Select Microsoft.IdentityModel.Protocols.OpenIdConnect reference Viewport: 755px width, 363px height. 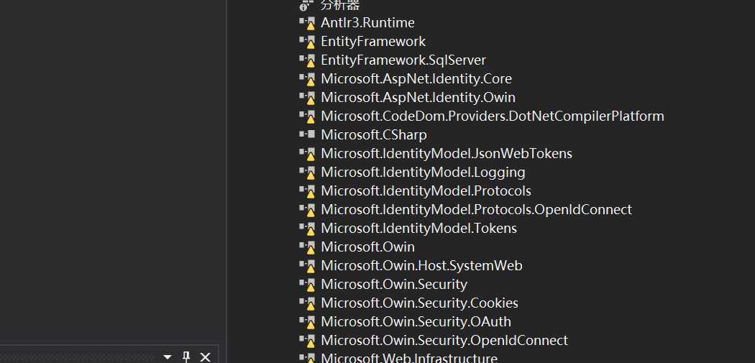pyautogui.click(x=476, y=210)
